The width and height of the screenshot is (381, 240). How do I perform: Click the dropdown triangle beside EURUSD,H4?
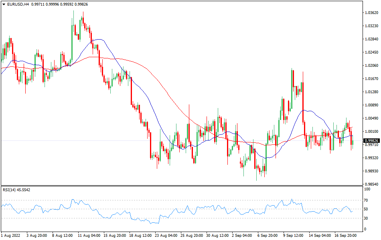click(4, 4)
